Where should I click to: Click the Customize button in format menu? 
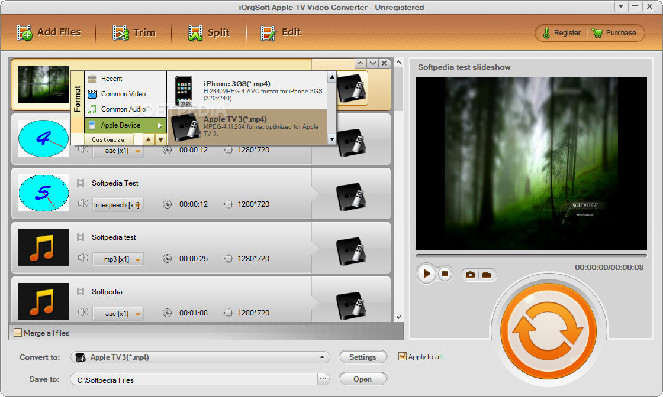pyautogui.click(x=108, y=139)
